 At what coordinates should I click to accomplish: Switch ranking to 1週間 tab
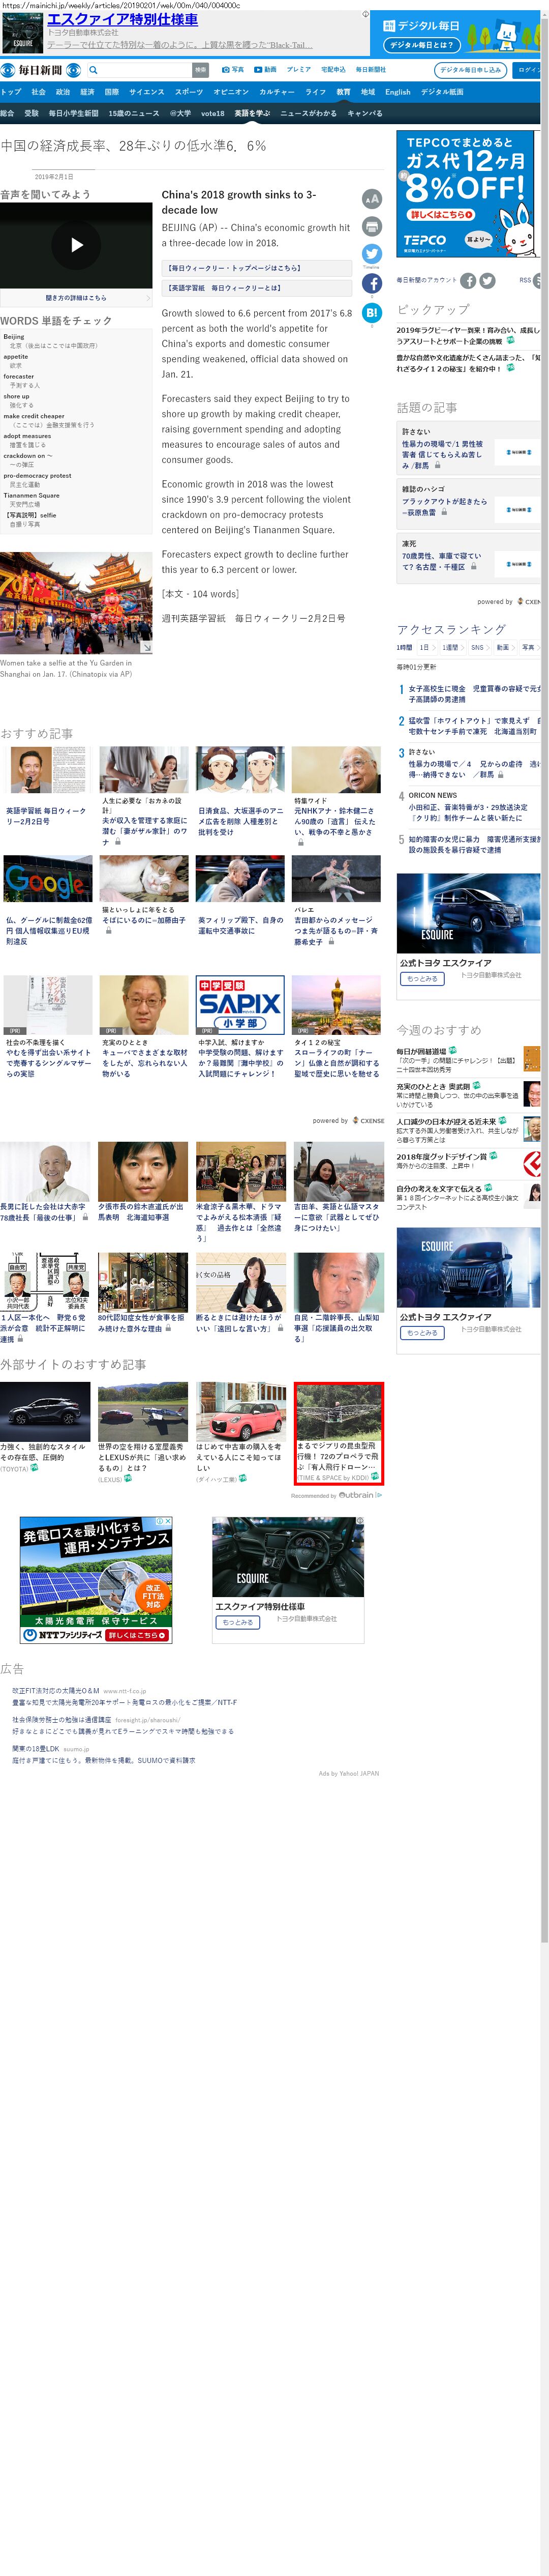click(450, 647)
